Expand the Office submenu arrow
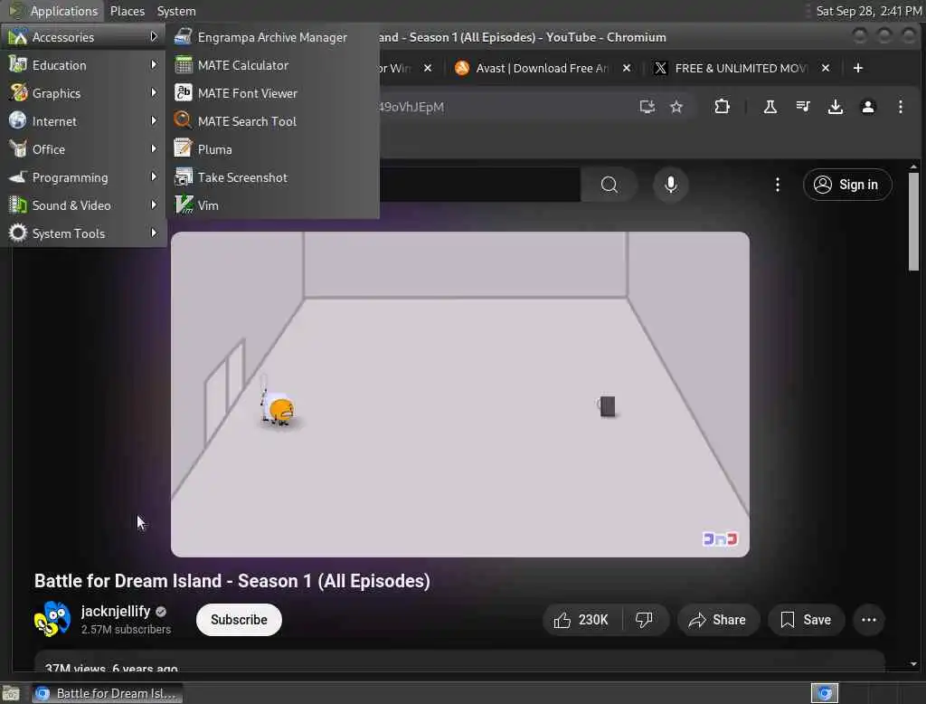Image resolution: width=926 pixels, height=704 pixels. coord(154,149)
